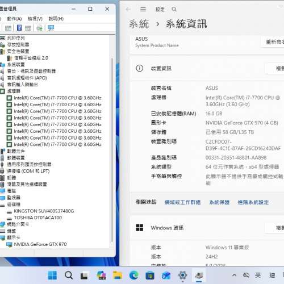Select 韌體 category

(x=11, y=178)
